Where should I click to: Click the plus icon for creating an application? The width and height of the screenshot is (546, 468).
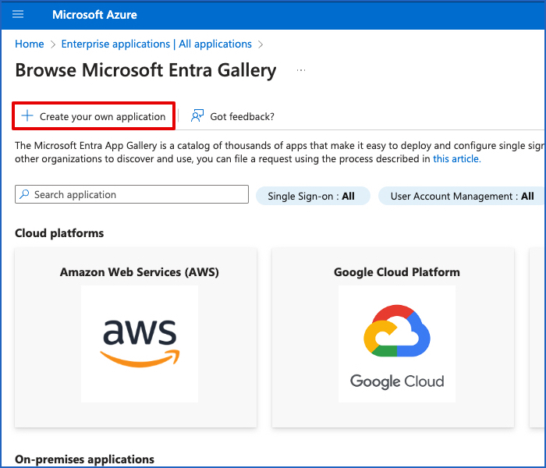(27, 116)
